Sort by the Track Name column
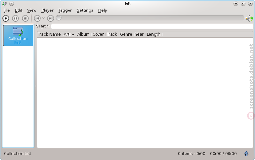 49,34
